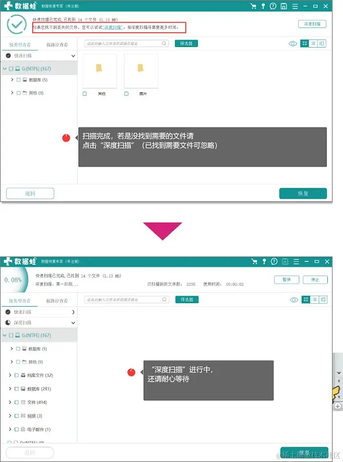Focus the search field in the deep-scan window

tap(127, 299)
